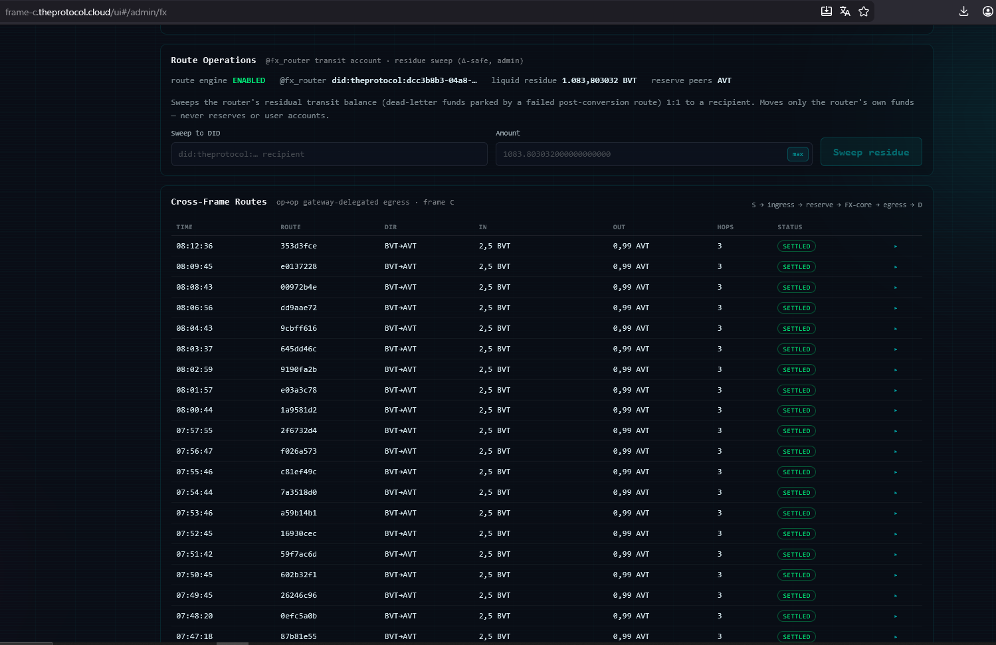Click the Route Operations heading
996x645 pixels.
tap(213, 60)
